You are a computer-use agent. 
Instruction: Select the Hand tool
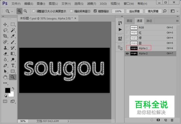(5, 77)
